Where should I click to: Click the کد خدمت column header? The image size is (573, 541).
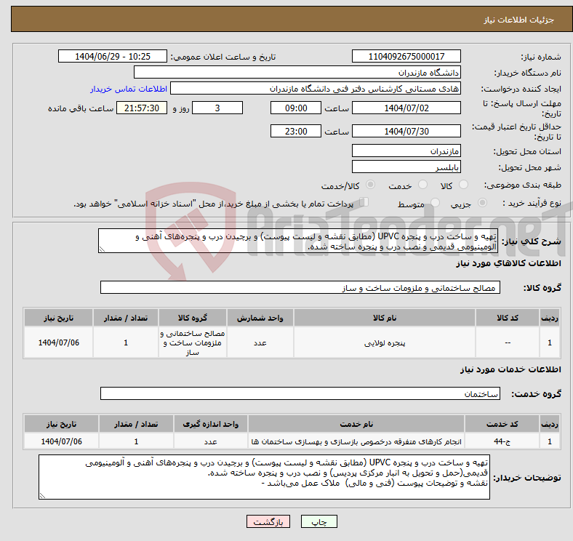[x=502, y=424]
